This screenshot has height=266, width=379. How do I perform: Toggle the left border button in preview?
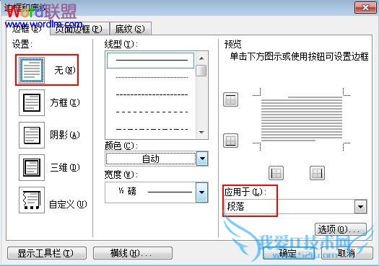(x=276, y=173)
